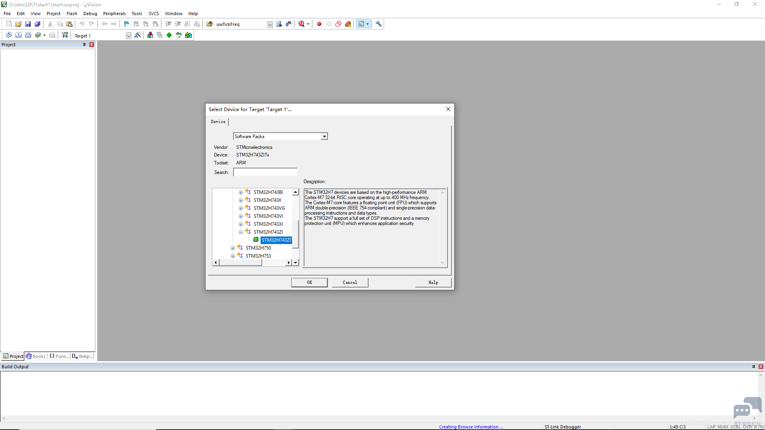The width and height of the screenshot is (765, 430).
Task: Open the Project menu
Action: tap(53, 14)
